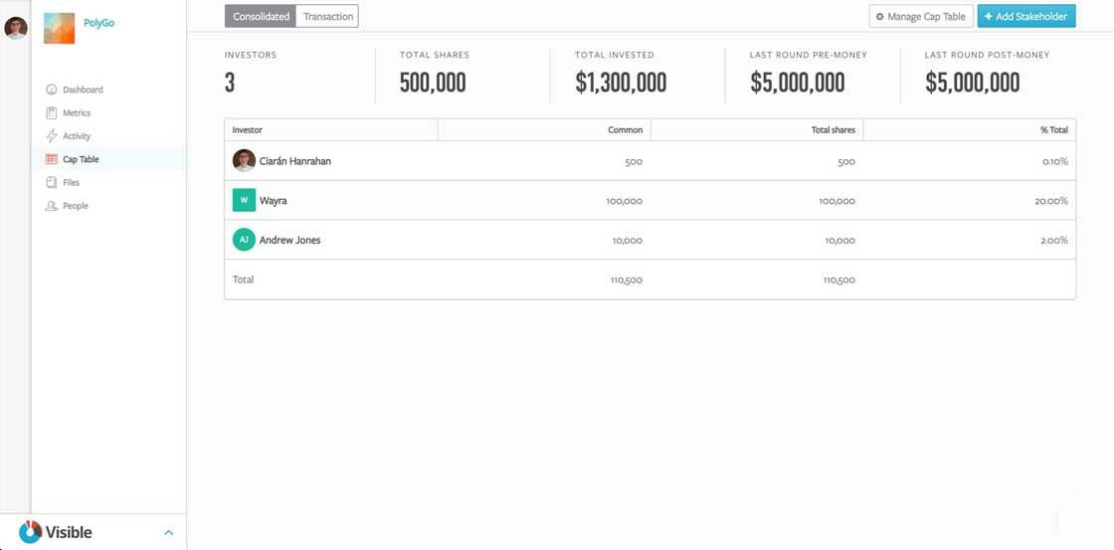Click the Files document icon in the sidebar
The image size is (1114, 550).
pyautogui.click(x=51, y=183)
